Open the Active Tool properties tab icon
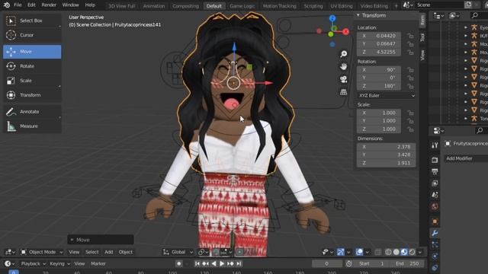488x274 pixels. 435,145
